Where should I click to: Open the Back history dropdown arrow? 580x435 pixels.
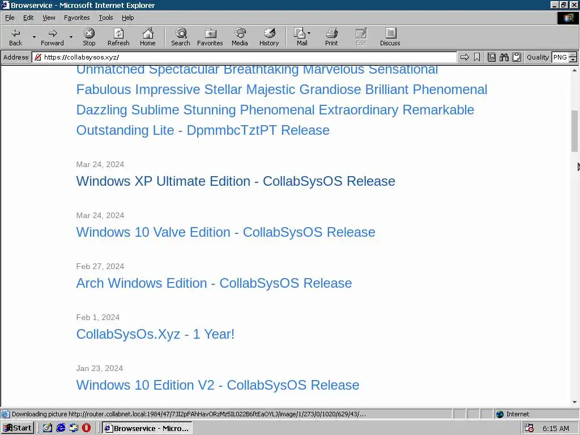pyautogui.click(x=34, y=37)
